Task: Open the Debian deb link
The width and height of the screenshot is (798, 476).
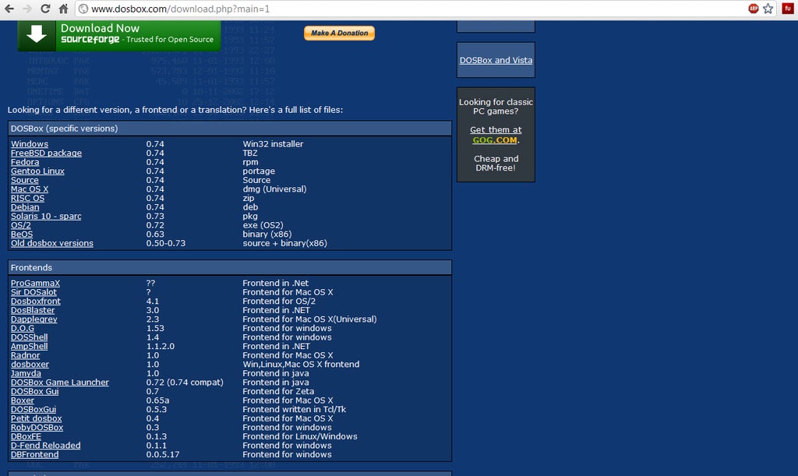Action: 25,207
